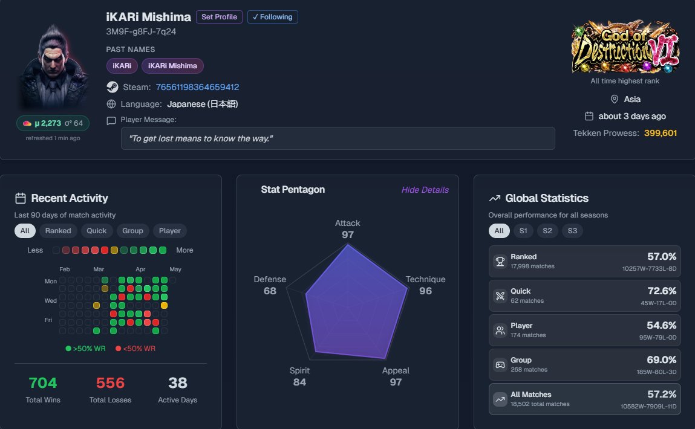Click the globe Language icon
695x429 pixels.
tap(111, 104)
